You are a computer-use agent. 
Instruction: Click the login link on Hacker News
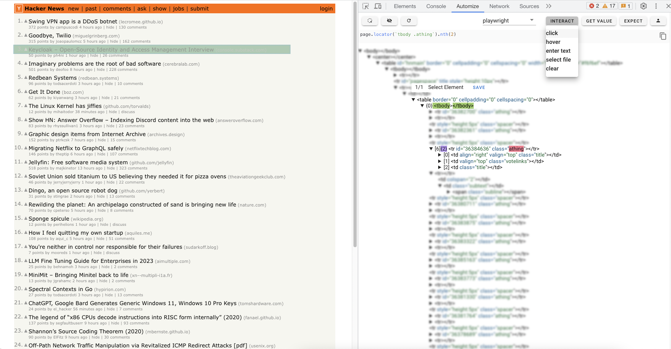tap(326, 8)
